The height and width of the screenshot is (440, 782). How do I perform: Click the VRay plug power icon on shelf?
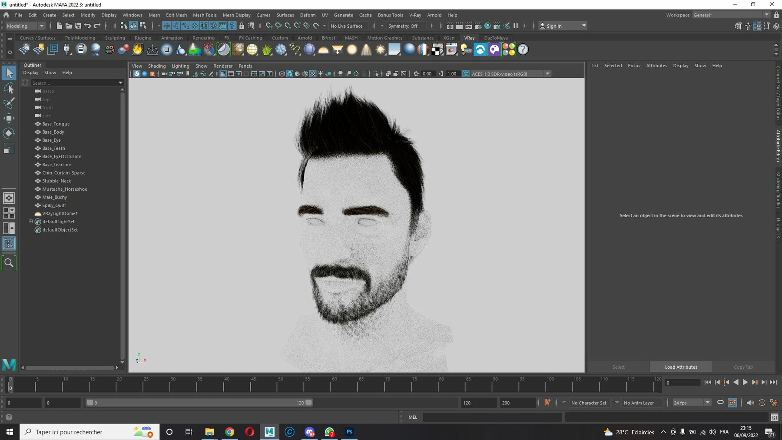click(x=67, y=50)
